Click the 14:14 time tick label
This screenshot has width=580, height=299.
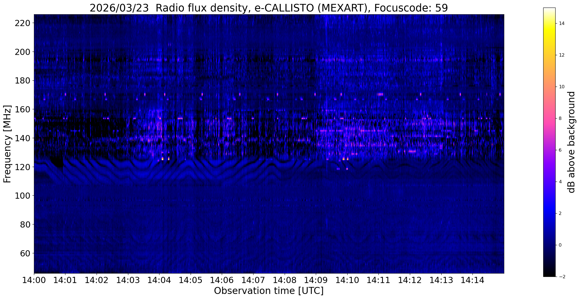[473, 280]
